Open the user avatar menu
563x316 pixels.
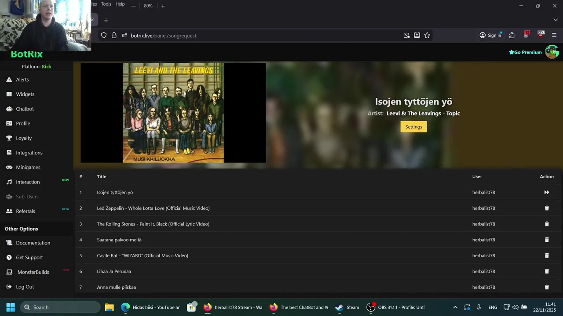(x=552, y=52)
